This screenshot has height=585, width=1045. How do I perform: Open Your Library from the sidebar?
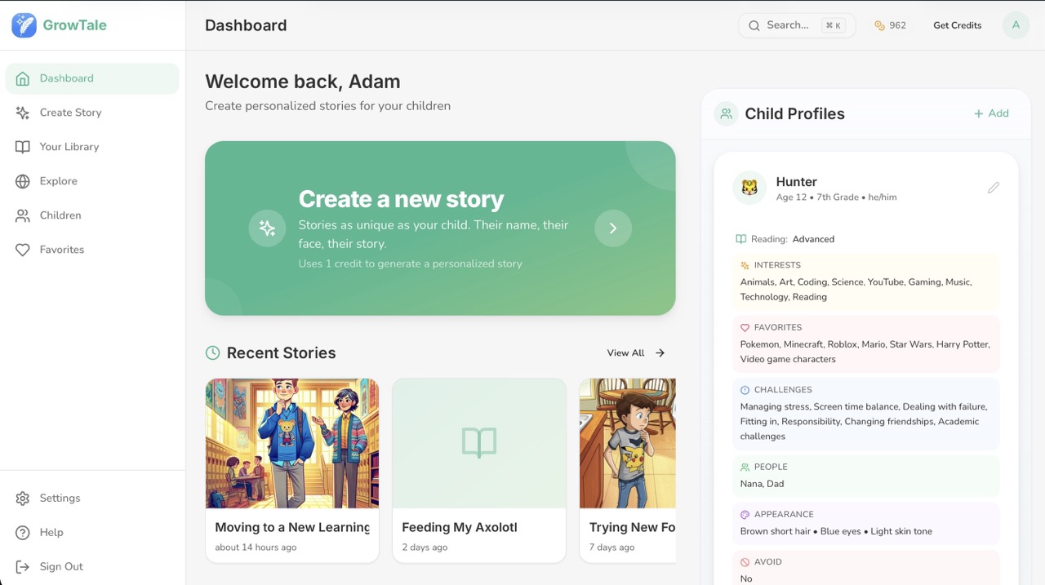(x=69, y=146)
